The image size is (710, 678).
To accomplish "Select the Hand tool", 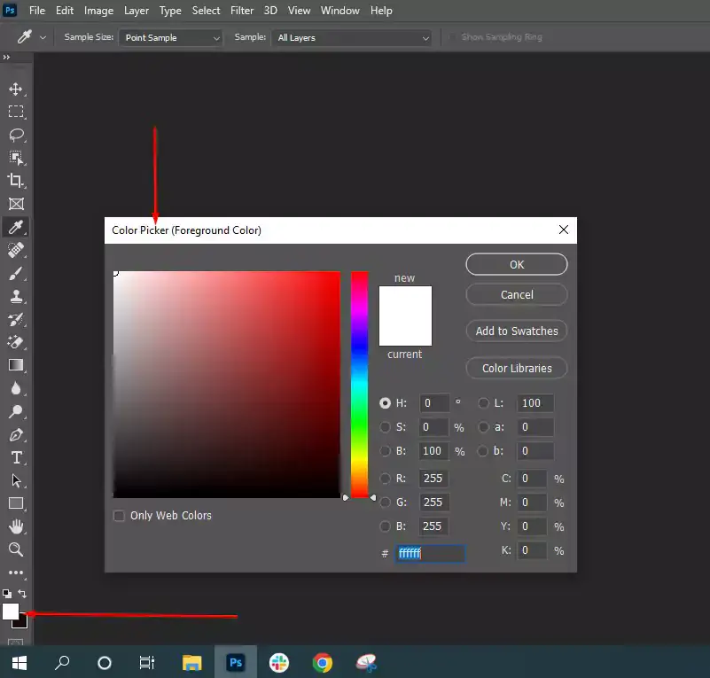I will pos(16,526).
